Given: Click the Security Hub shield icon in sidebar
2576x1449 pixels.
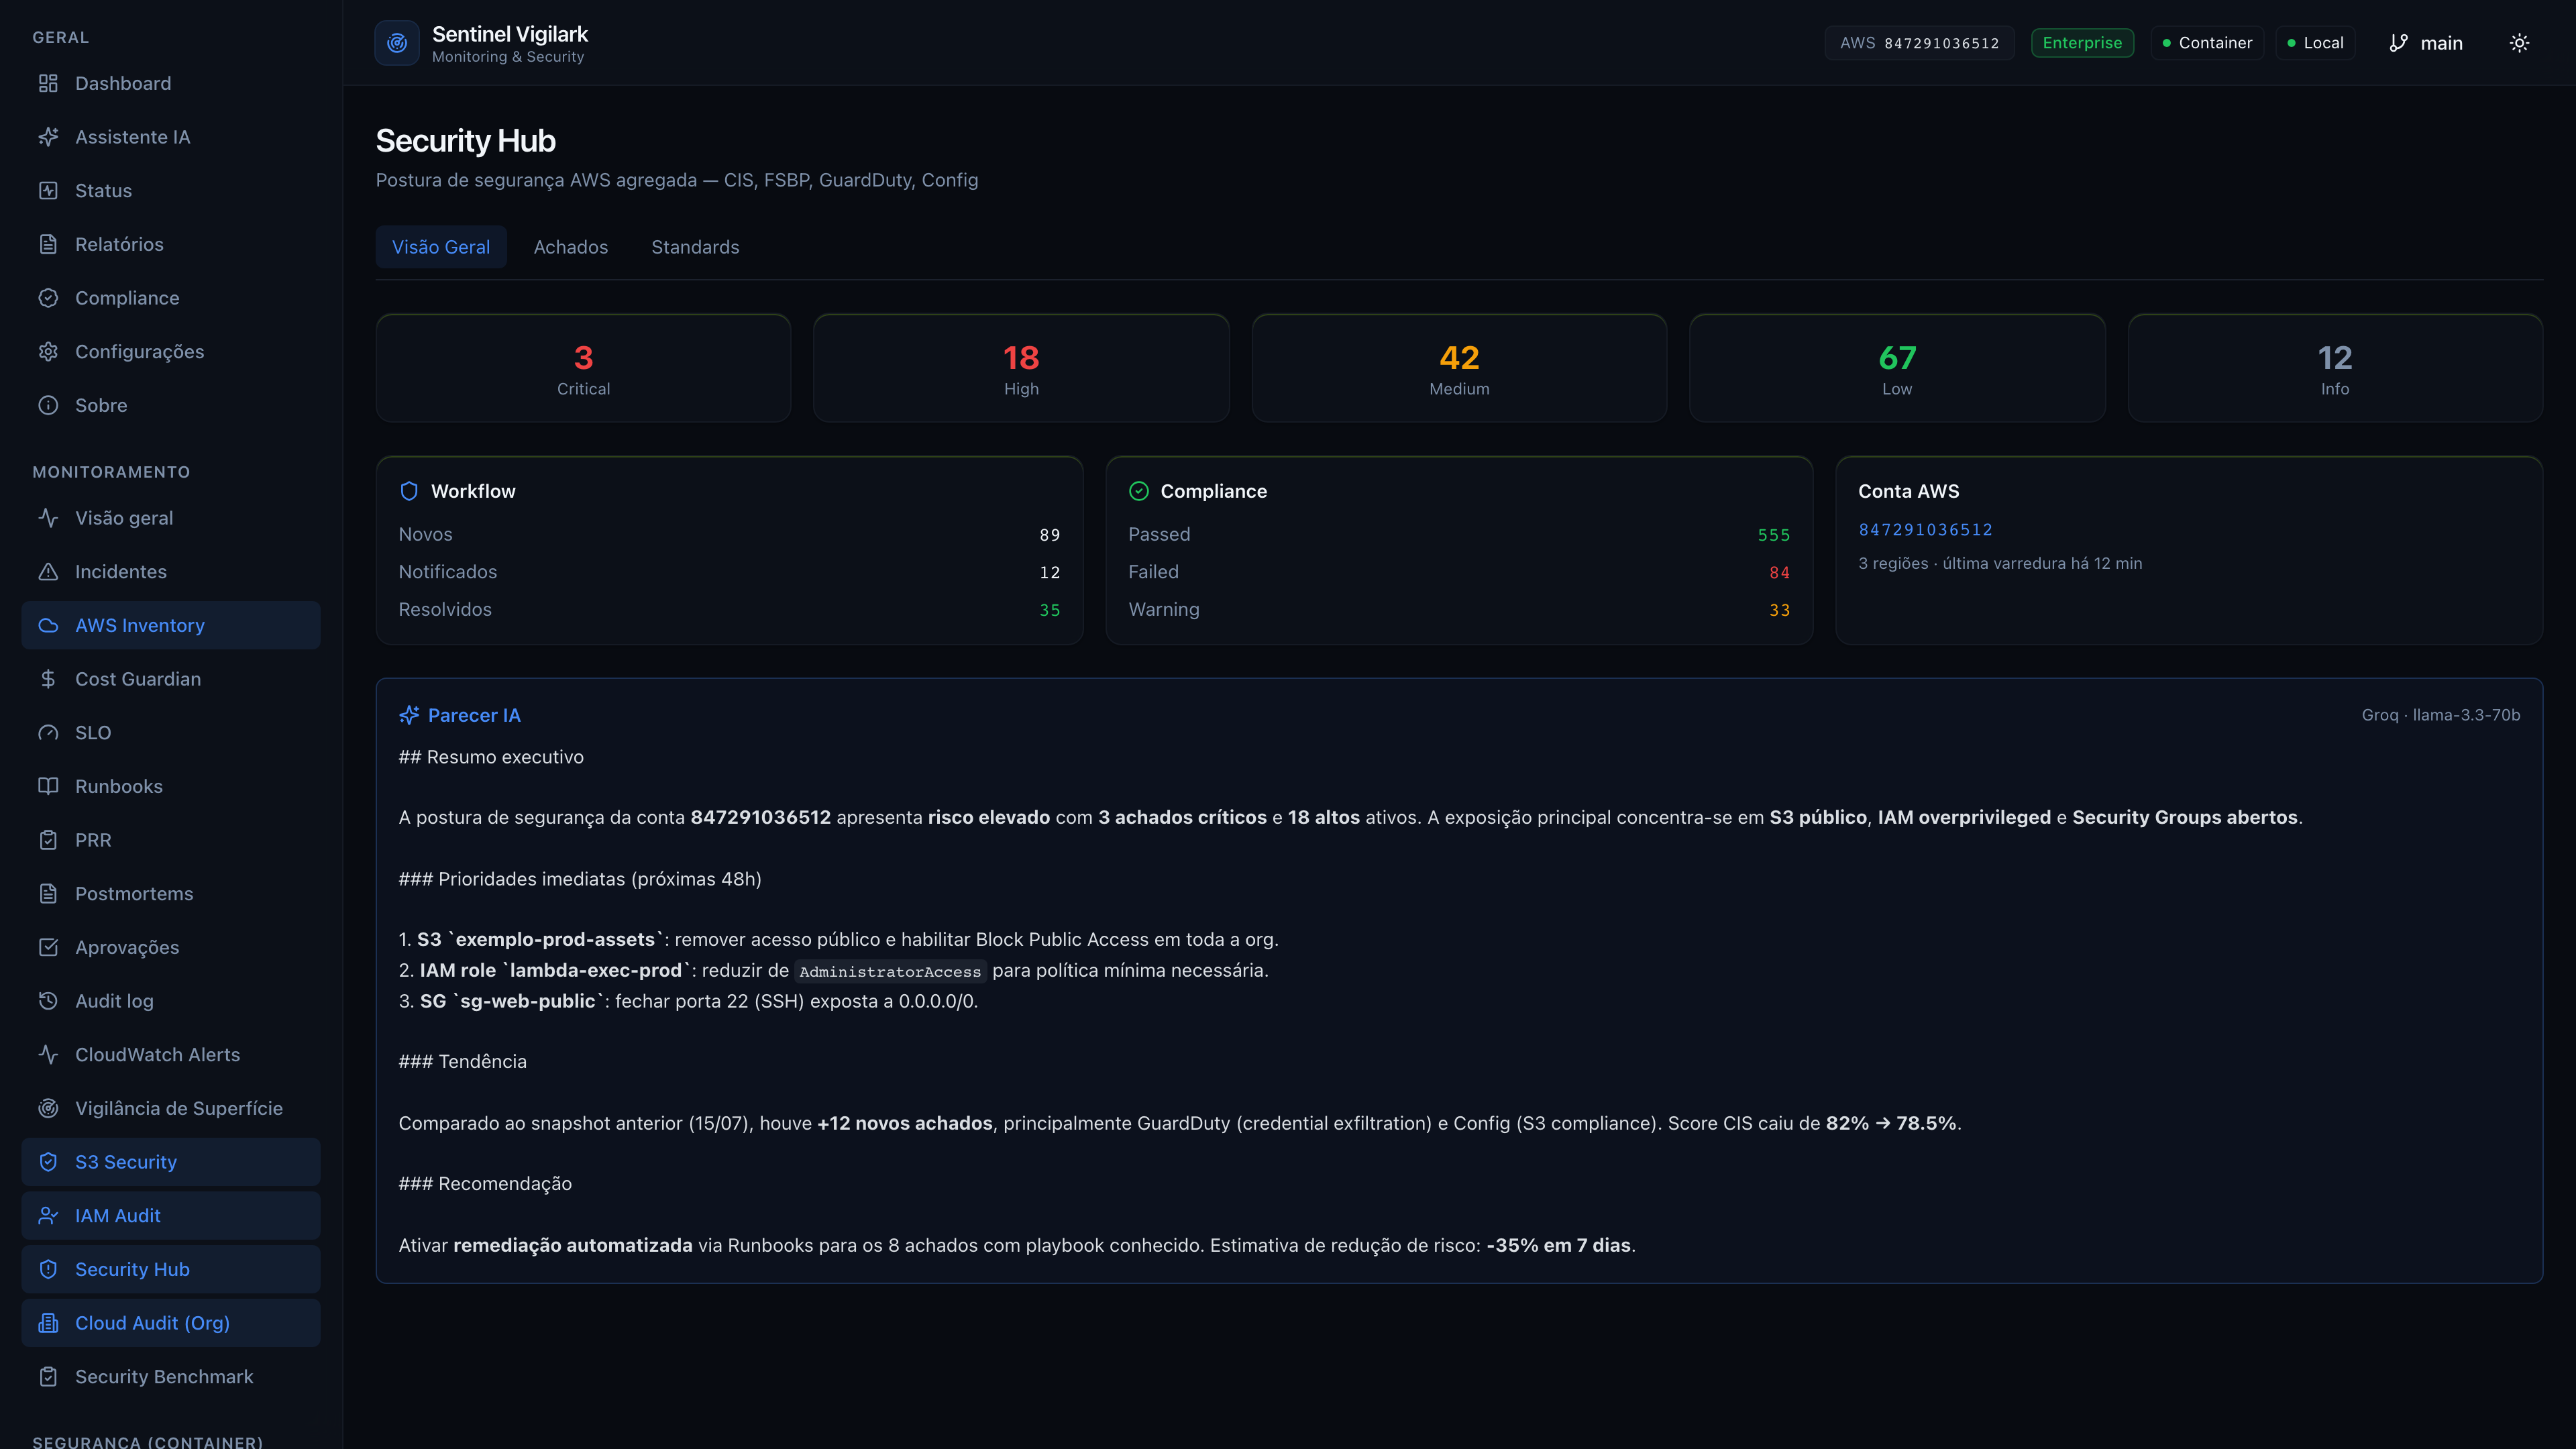Looking at the screenshot, I should pyautogui.click(x=48, y=1270).
